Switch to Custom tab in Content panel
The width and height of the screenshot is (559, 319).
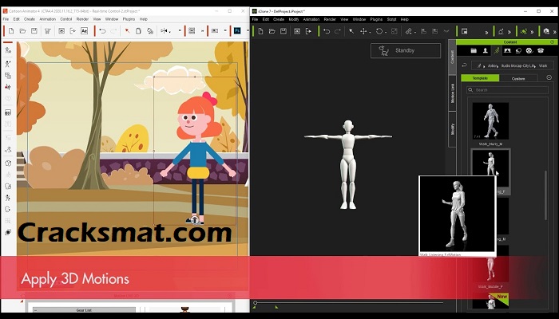point(518,78)
